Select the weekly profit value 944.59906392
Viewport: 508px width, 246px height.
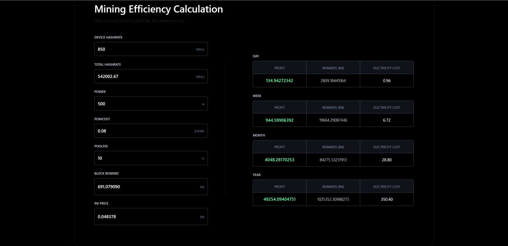[x=279, y=120]
